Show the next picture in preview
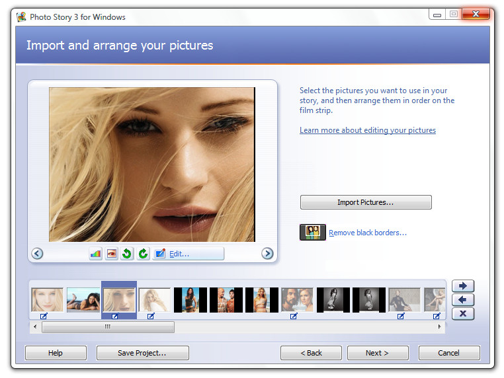 point(267,254)
